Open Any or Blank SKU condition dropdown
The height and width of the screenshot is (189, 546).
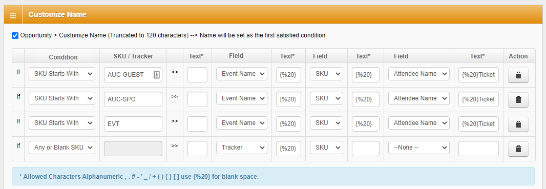pyautogui.click(x=62, y=148)
